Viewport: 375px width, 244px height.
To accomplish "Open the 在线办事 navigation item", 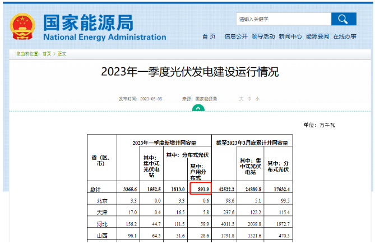I will click(344, 36).
